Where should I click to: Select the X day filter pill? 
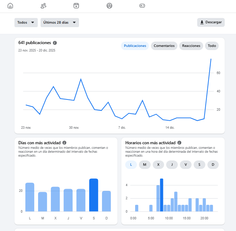(158, 165)
